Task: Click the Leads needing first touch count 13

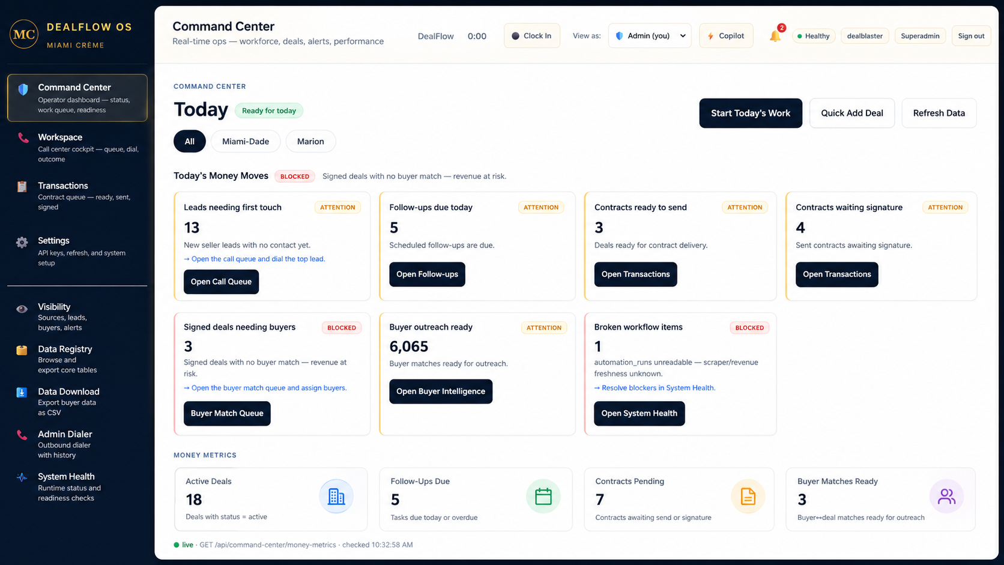Action: [x=192, y=228]
